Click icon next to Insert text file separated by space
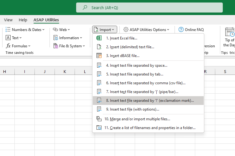Screen dimensions: 235x156 click(99, 65)
